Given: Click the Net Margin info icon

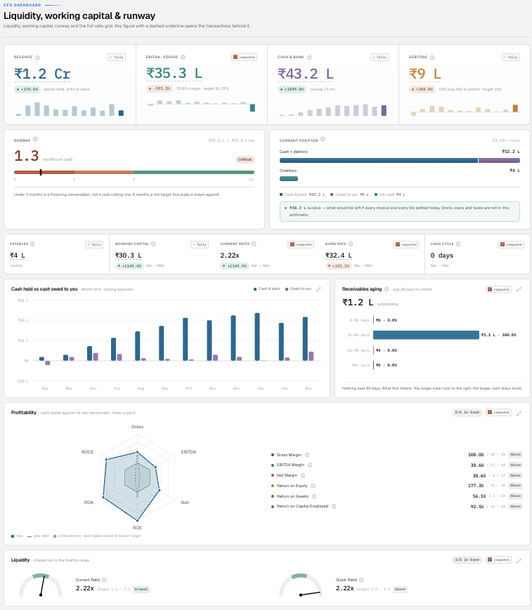Looking at the screenshot, I should (x=303, y=475).
